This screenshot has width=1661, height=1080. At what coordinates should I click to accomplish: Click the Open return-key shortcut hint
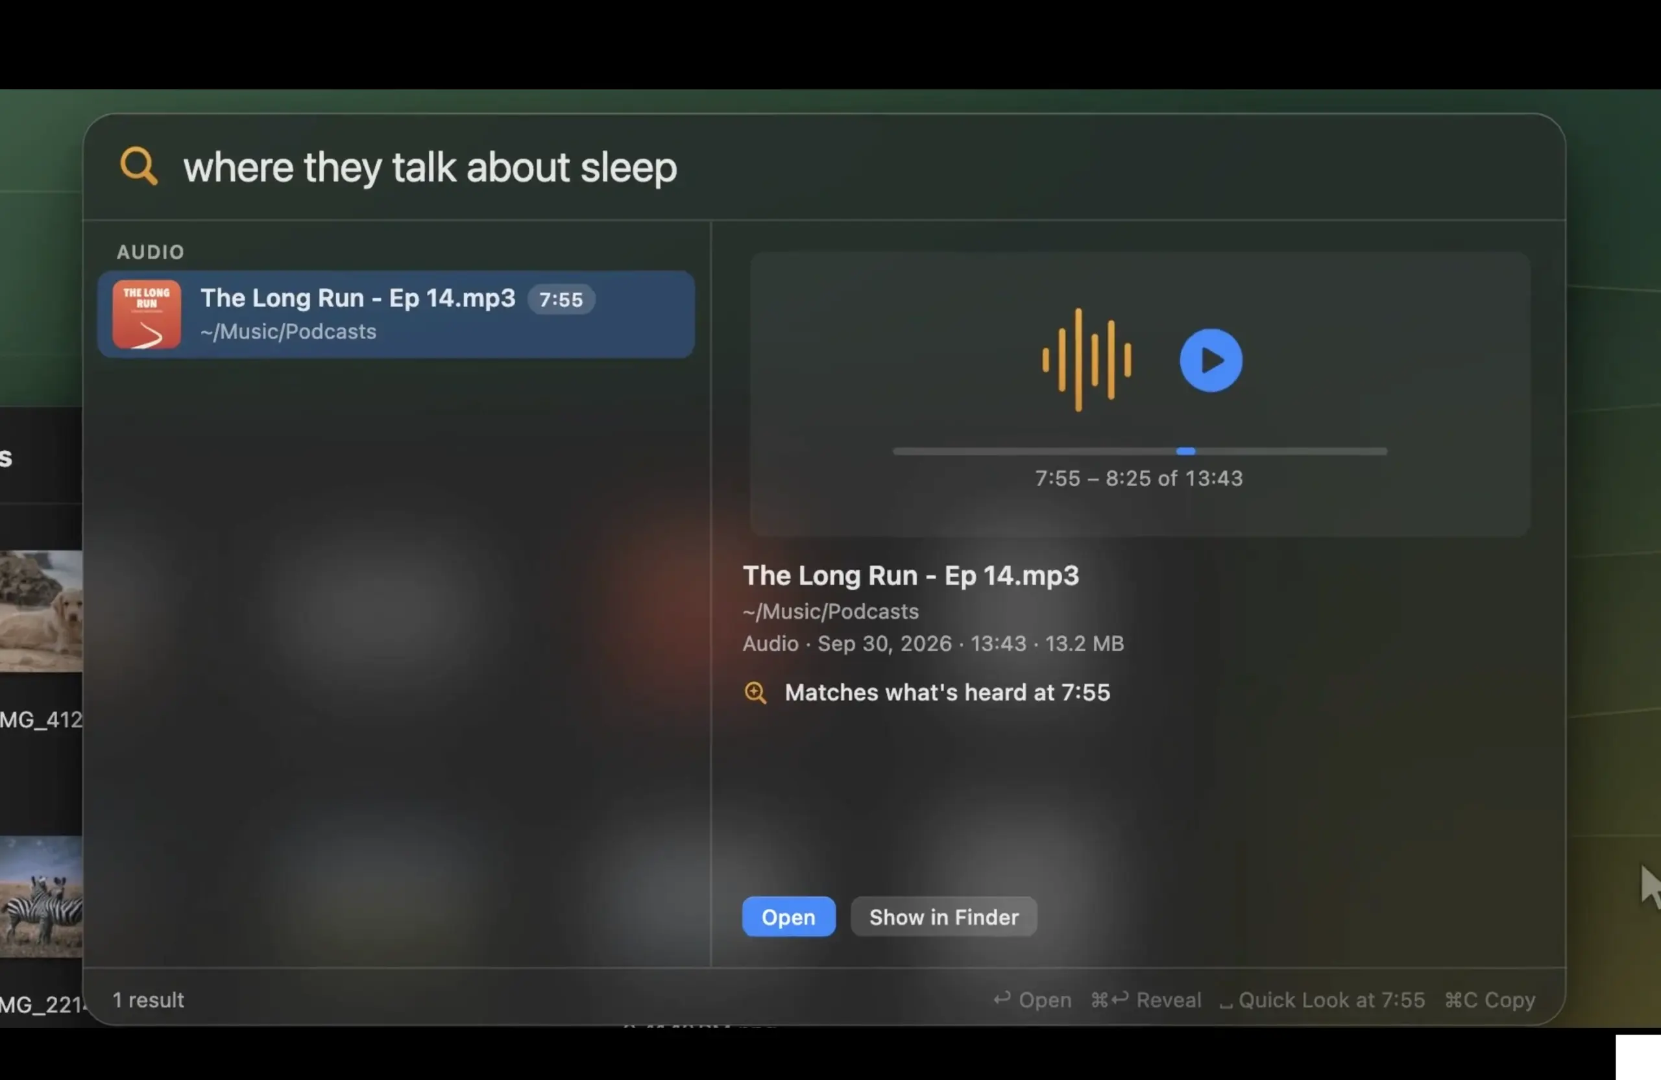click(1032, 1000)
